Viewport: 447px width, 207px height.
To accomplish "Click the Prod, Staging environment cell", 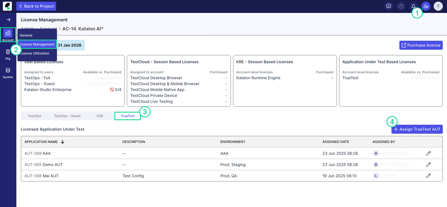I will [x=233, y=165].
